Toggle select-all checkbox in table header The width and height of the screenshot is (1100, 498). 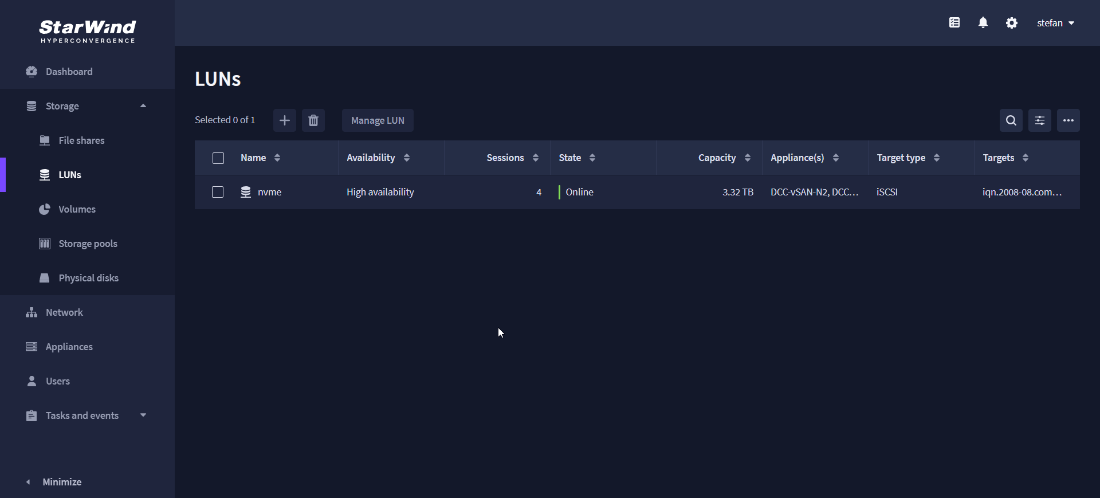pos(218,158)
